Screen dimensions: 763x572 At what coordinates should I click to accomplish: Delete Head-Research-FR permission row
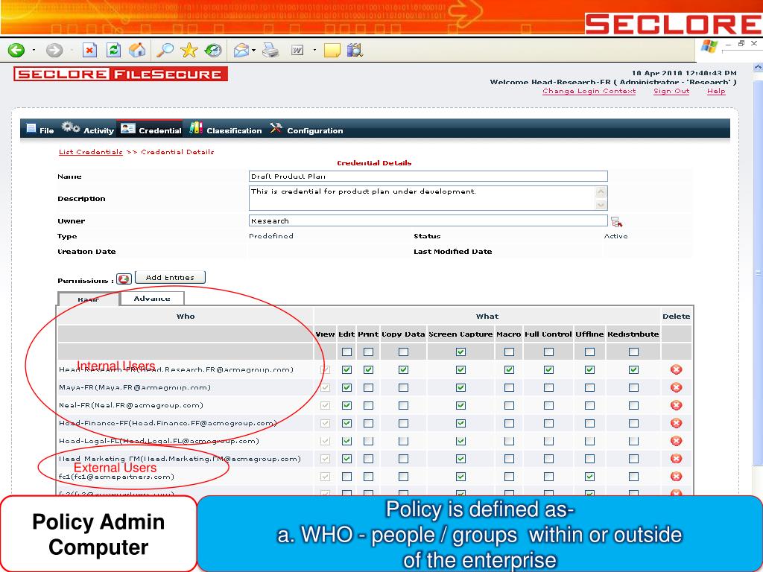676,369
